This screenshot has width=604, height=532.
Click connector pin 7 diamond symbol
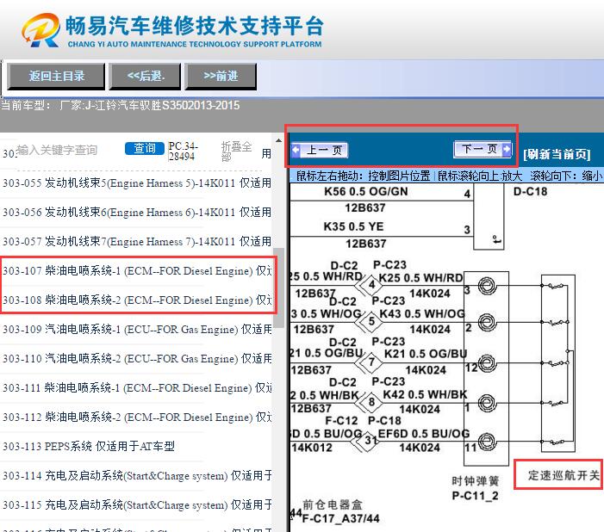pos(370,362)
